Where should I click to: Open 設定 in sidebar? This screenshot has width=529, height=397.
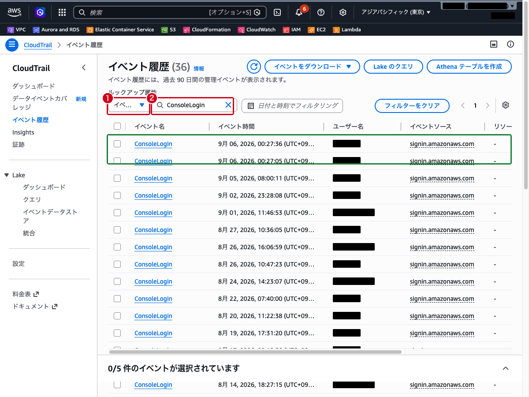19,264
